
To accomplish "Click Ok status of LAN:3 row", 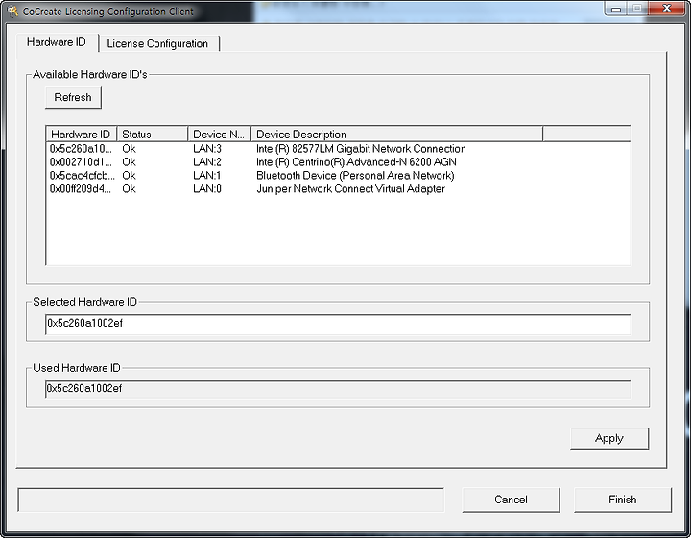I will 130,149.
